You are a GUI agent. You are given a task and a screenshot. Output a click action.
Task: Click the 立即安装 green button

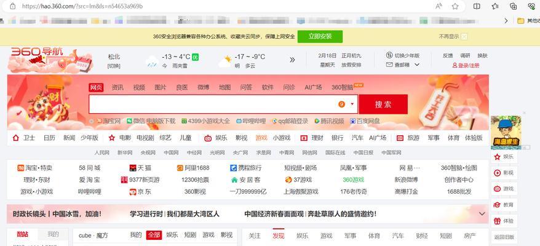320,36
